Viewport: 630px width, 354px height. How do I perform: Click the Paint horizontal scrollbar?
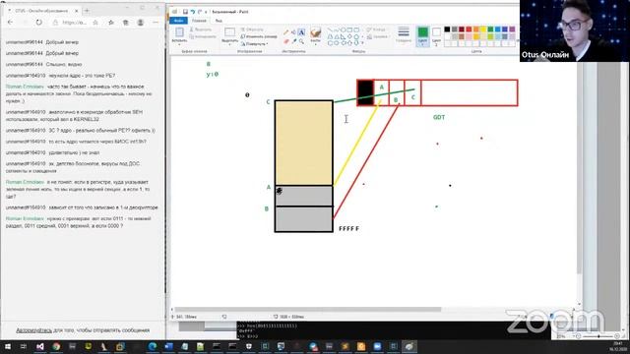[308, 310]
